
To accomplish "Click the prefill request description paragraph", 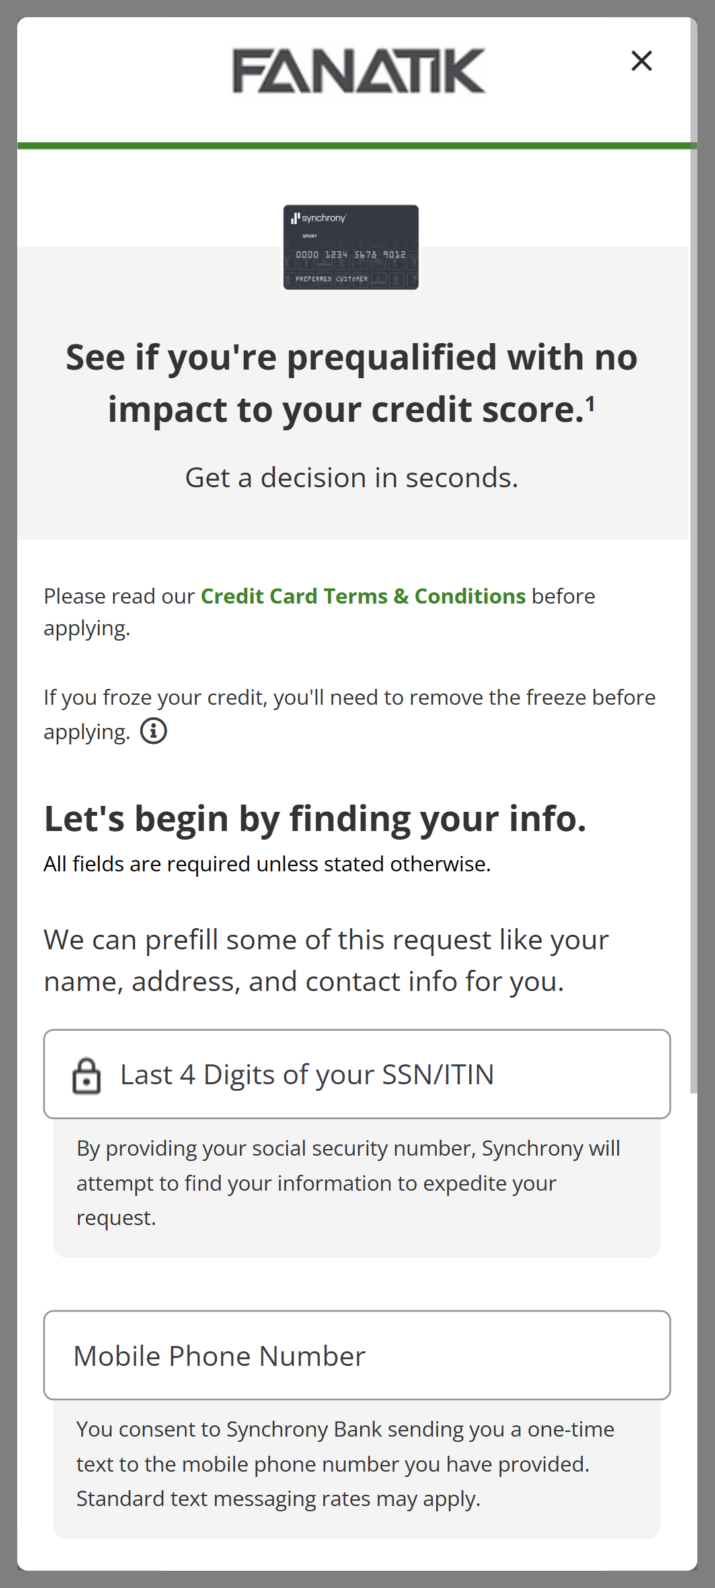I will click(326, 961).
